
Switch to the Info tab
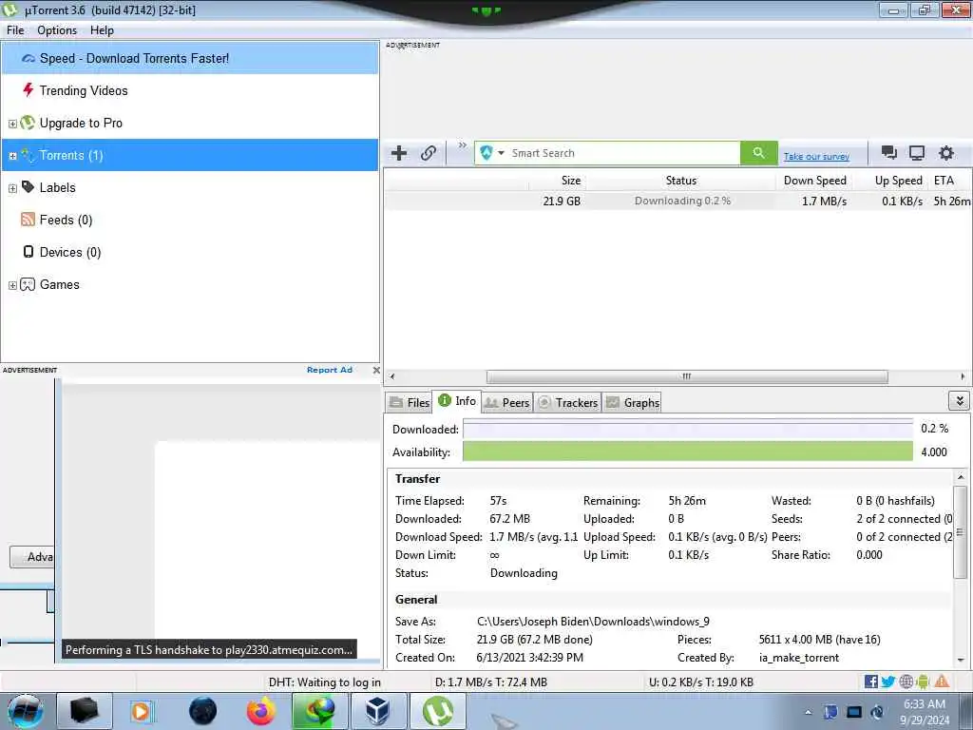coord(457,401)
